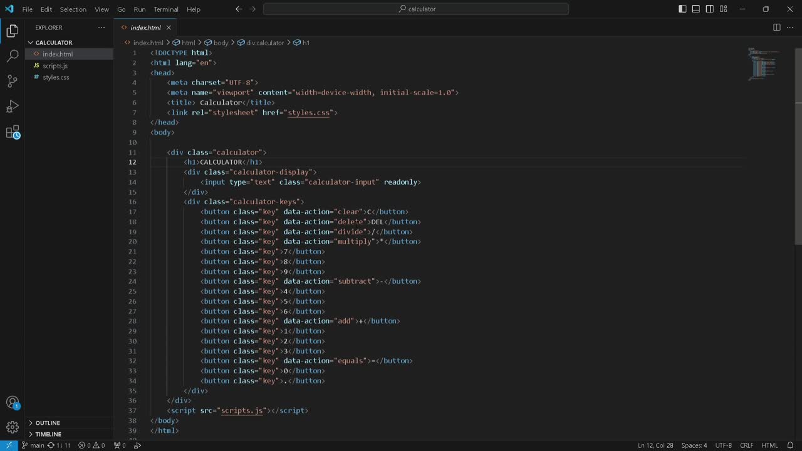Open the Extensions view
The height and width of the screenshot is (451, 802).
[x=12, y=132]
